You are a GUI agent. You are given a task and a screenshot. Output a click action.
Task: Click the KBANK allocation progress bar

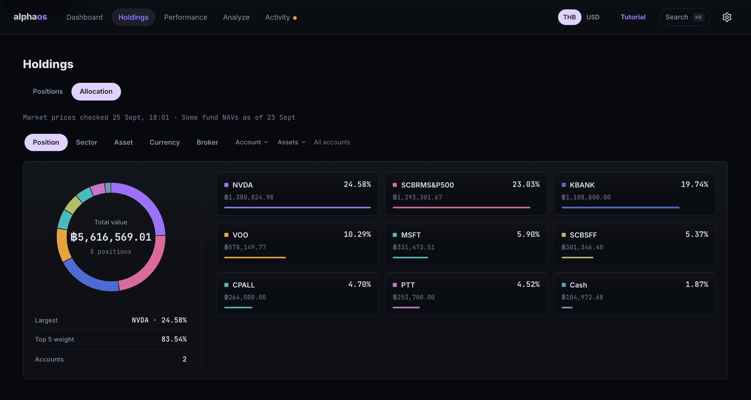click(635, 207)
